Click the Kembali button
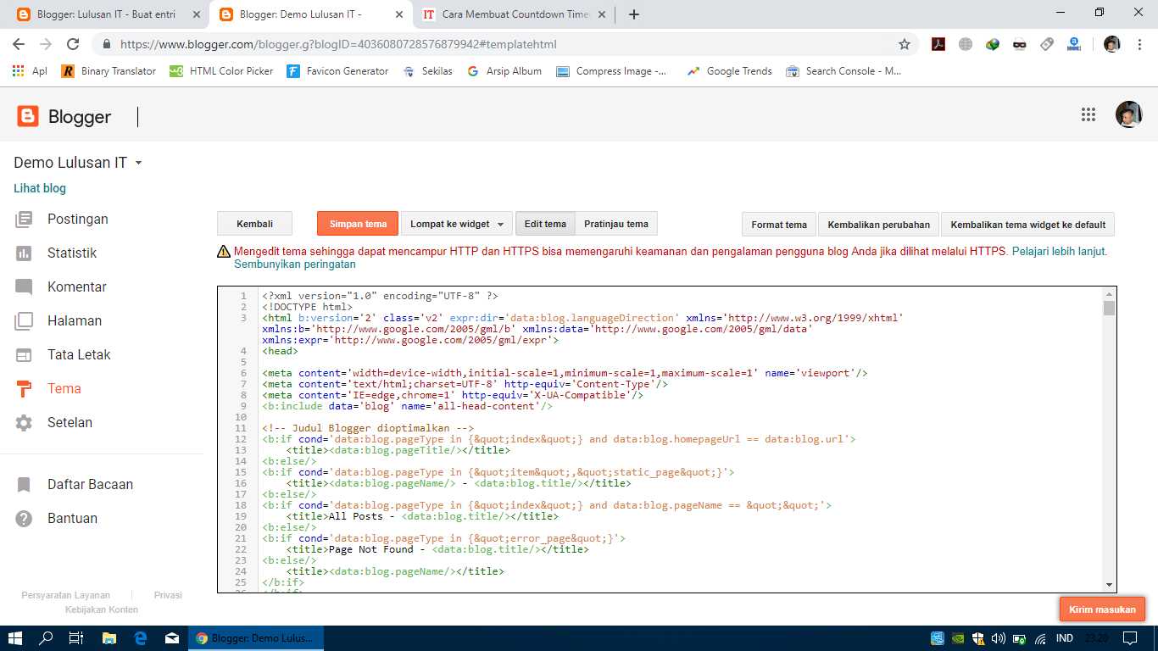 tap(254, 224)
